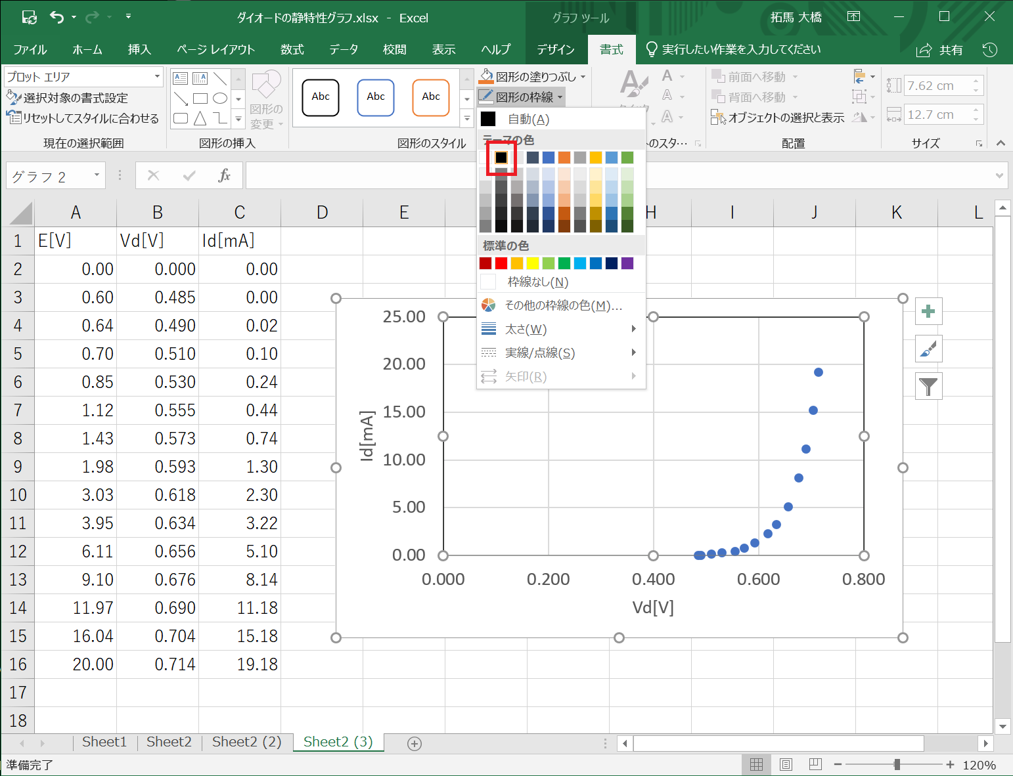Screen dimensions: 1013x776
Task: Select cell C16 with value 19.18
Action: coord(240,664)
